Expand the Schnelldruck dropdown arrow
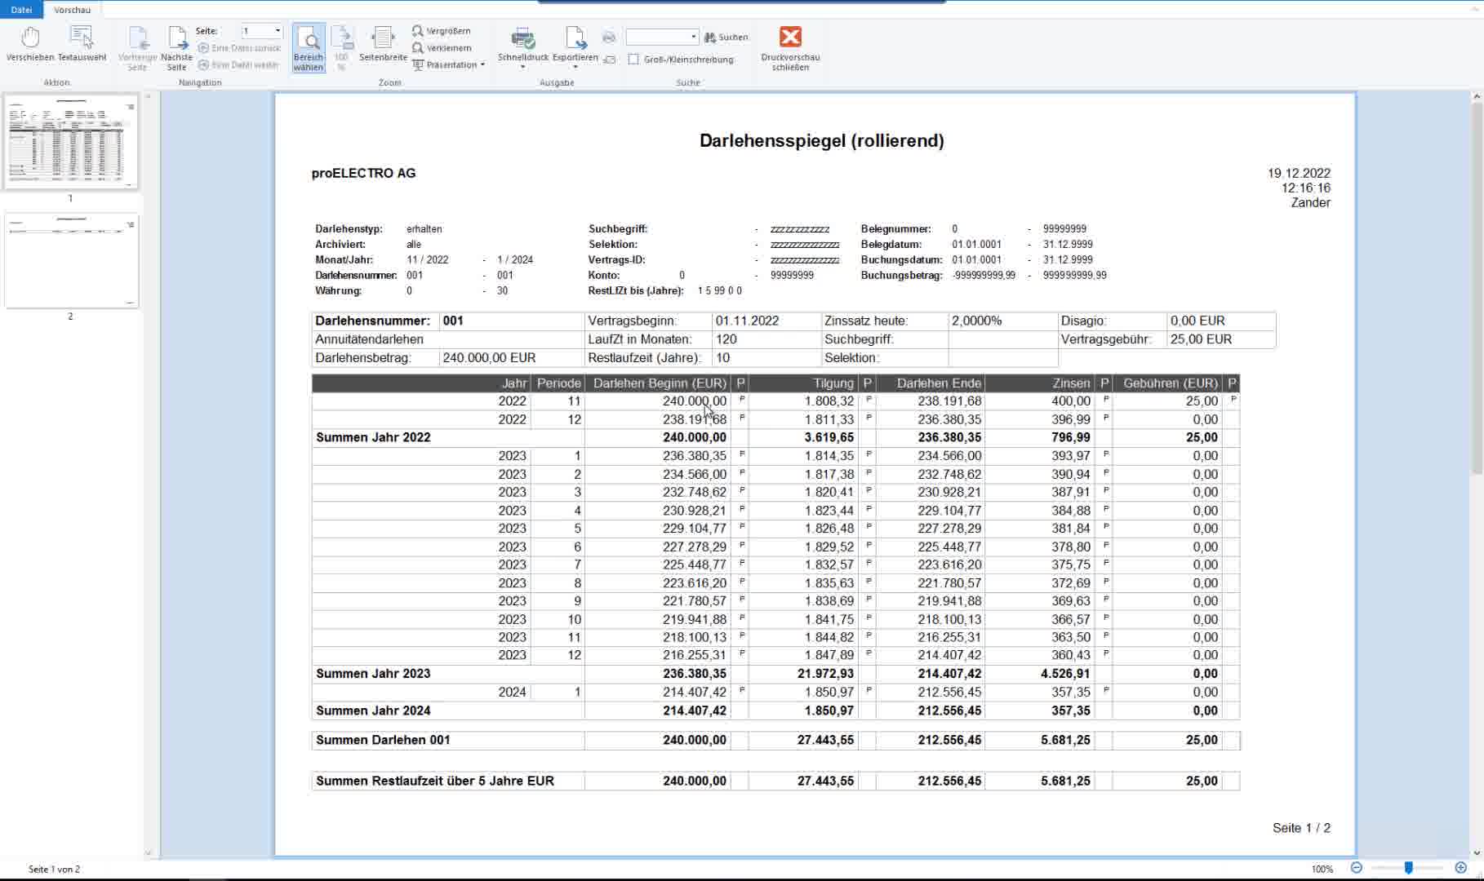The width and height of the screenshot is (1484, 881). pos(522,67)
